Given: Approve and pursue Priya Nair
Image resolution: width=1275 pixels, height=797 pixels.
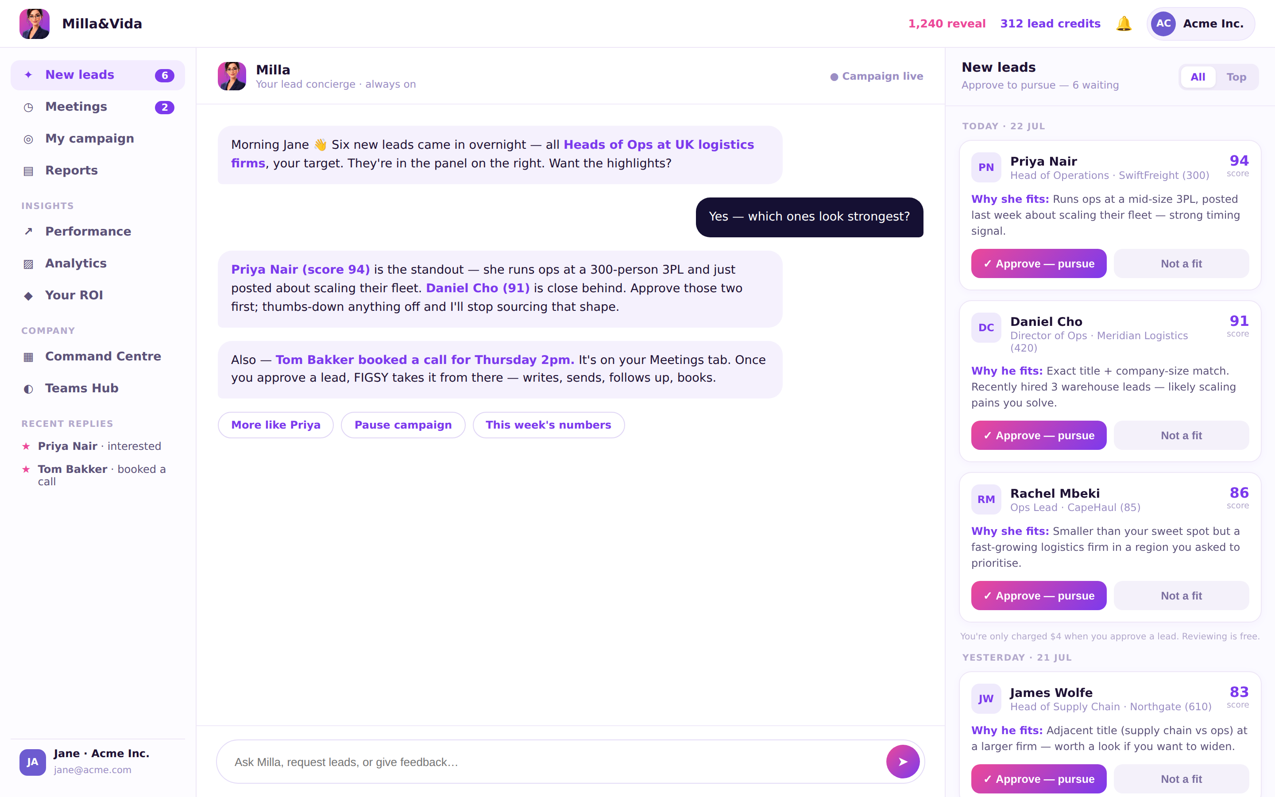Looking at the screenshot, I should (x=1039, y=263).
